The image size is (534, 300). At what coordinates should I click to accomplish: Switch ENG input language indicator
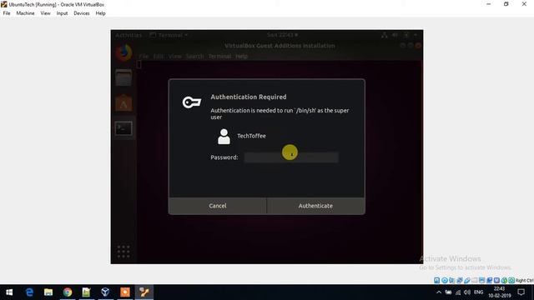[478, 292]
